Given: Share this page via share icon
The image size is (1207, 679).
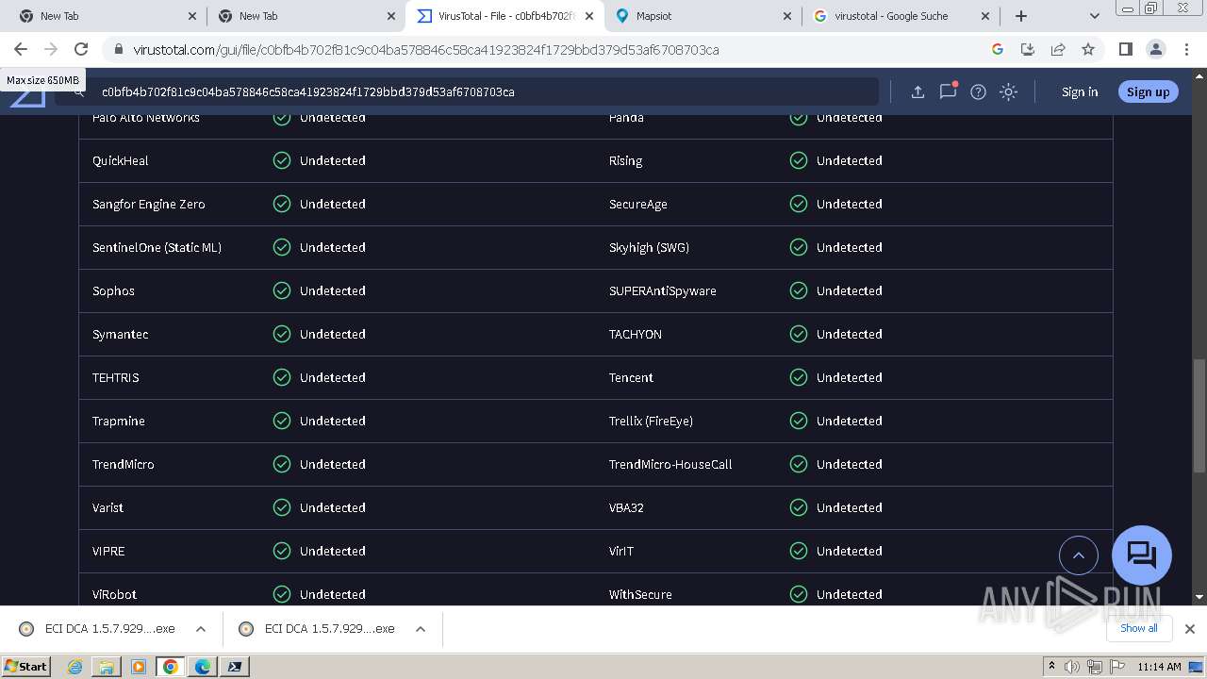Looking at the screenshot, I should pyautogui.click(x=1058, y=49).
